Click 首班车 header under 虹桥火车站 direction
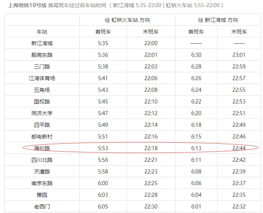 (x=103, y=32)
